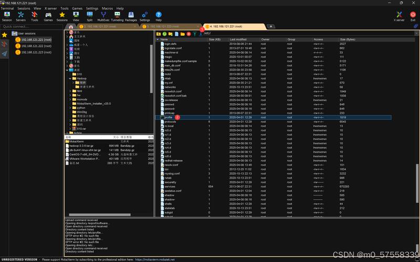420x262 pixels.
Task: Click the star favorites sidebar icon
Action: [5, 35]
